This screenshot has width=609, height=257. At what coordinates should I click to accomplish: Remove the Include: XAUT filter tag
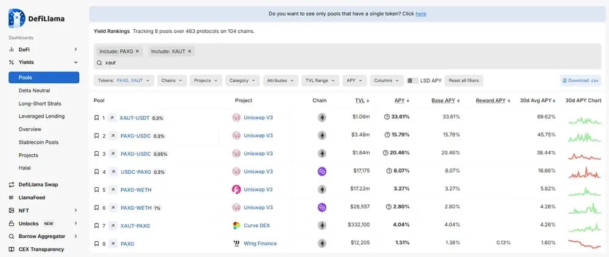[x=189, y=52]
